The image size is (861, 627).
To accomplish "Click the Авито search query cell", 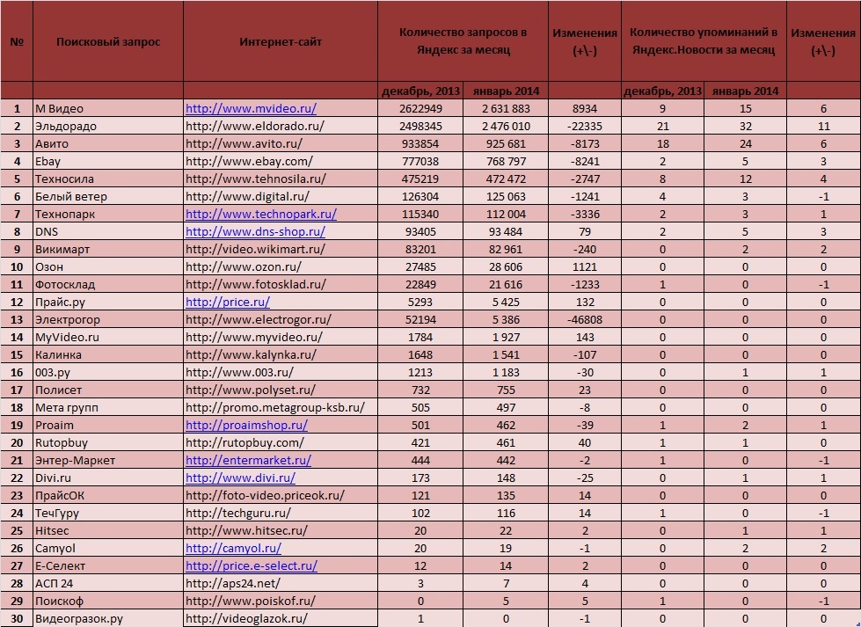I will pyautogui.click(x=108, y=144).
